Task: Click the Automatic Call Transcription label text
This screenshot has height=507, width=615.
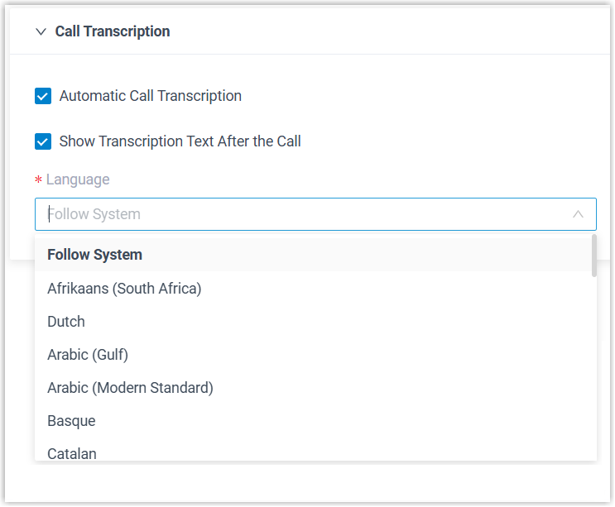Action: tap(151, 96)
